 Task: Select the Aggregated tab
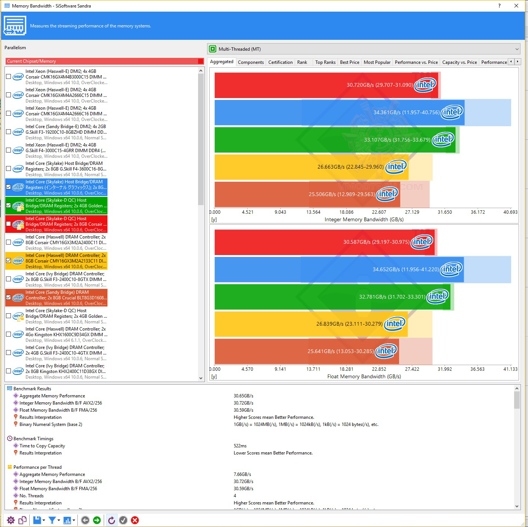(222, 62)
